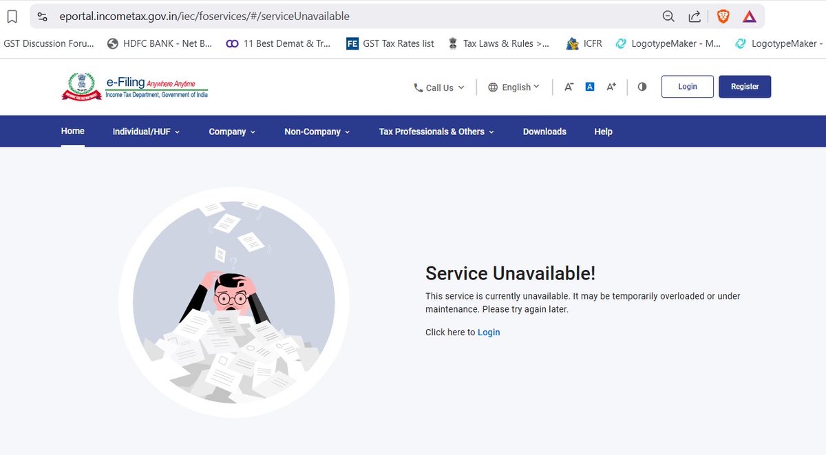This screenshot has width=826, height=455.
Task: Open GST Tax Rates list bookmark
Action: point(390,43)
